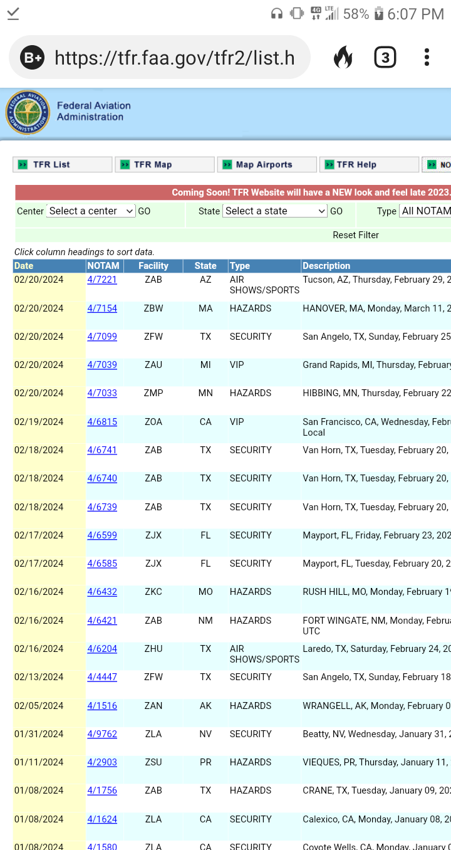Open the TFR Map tab

point(164,164)
